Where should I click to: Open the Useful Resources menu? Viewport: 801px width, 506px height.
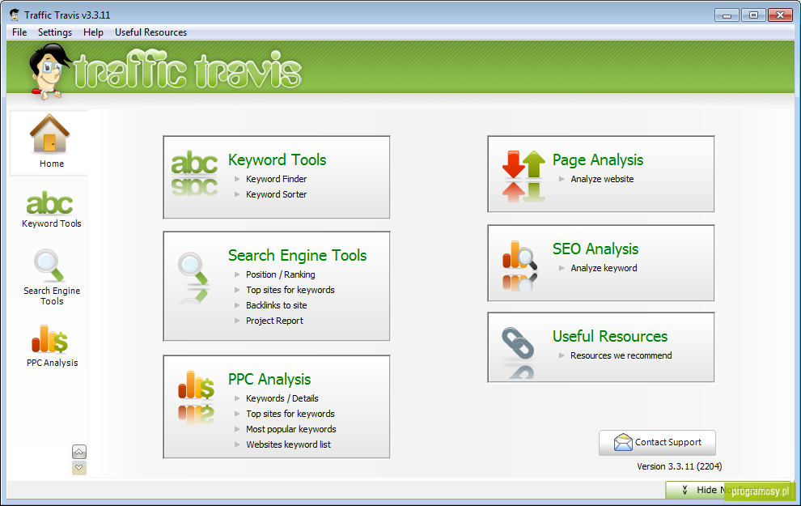tap(150, 32)
